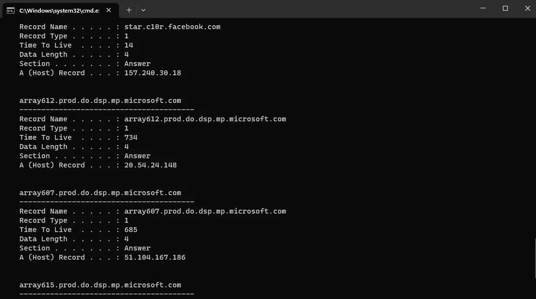Click the star.c10r.facebook.com record name

[173, 27]
